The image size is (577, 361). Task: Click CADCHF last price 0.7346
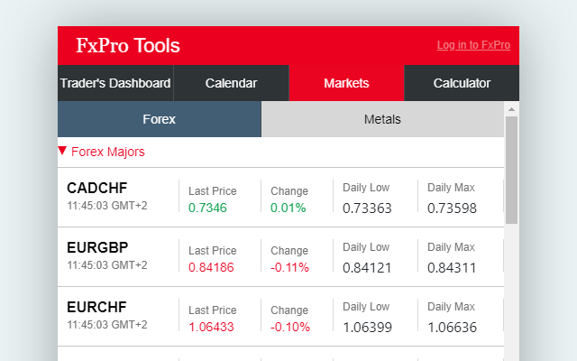coord(207,208)
